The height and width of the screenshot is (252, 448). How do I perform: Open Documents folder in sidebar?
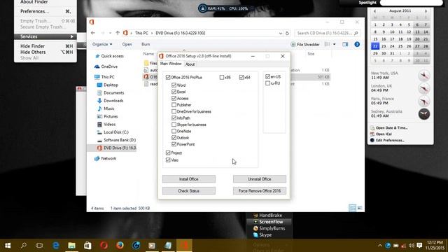pos(111,92)
